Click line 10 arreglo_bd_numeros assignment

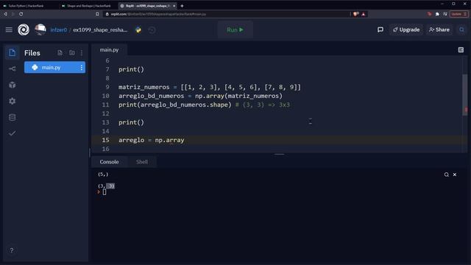[200, 96]
